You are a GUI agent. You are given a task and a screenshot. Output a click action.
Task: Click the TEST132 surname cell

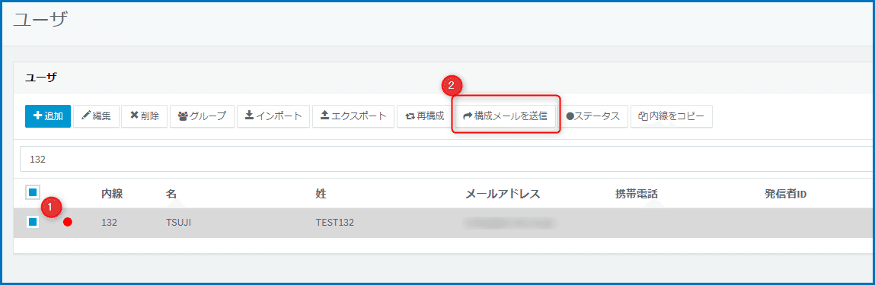pyautogui.click(x=335, y=223)
